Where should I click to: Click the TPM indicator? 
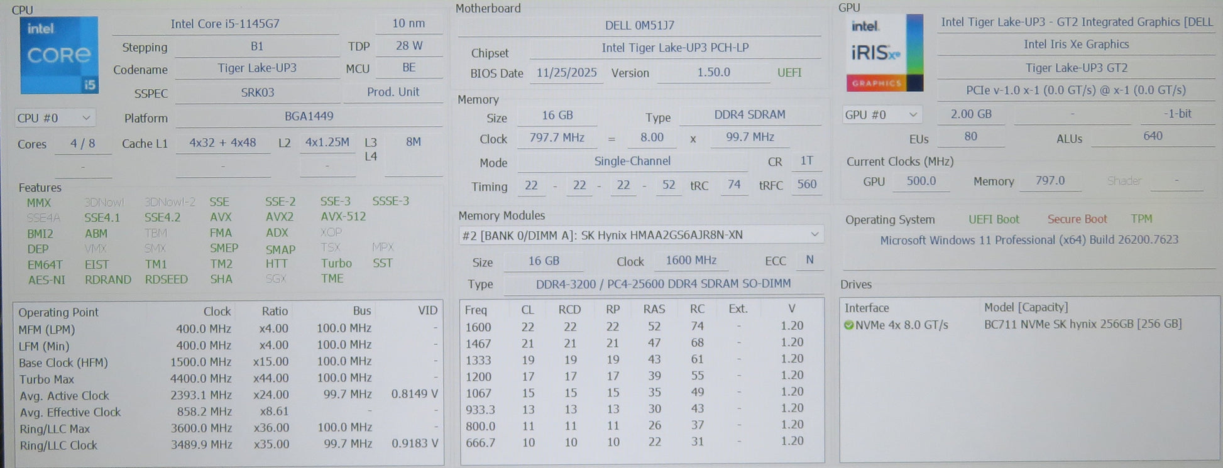click(x=1141, y=219)
